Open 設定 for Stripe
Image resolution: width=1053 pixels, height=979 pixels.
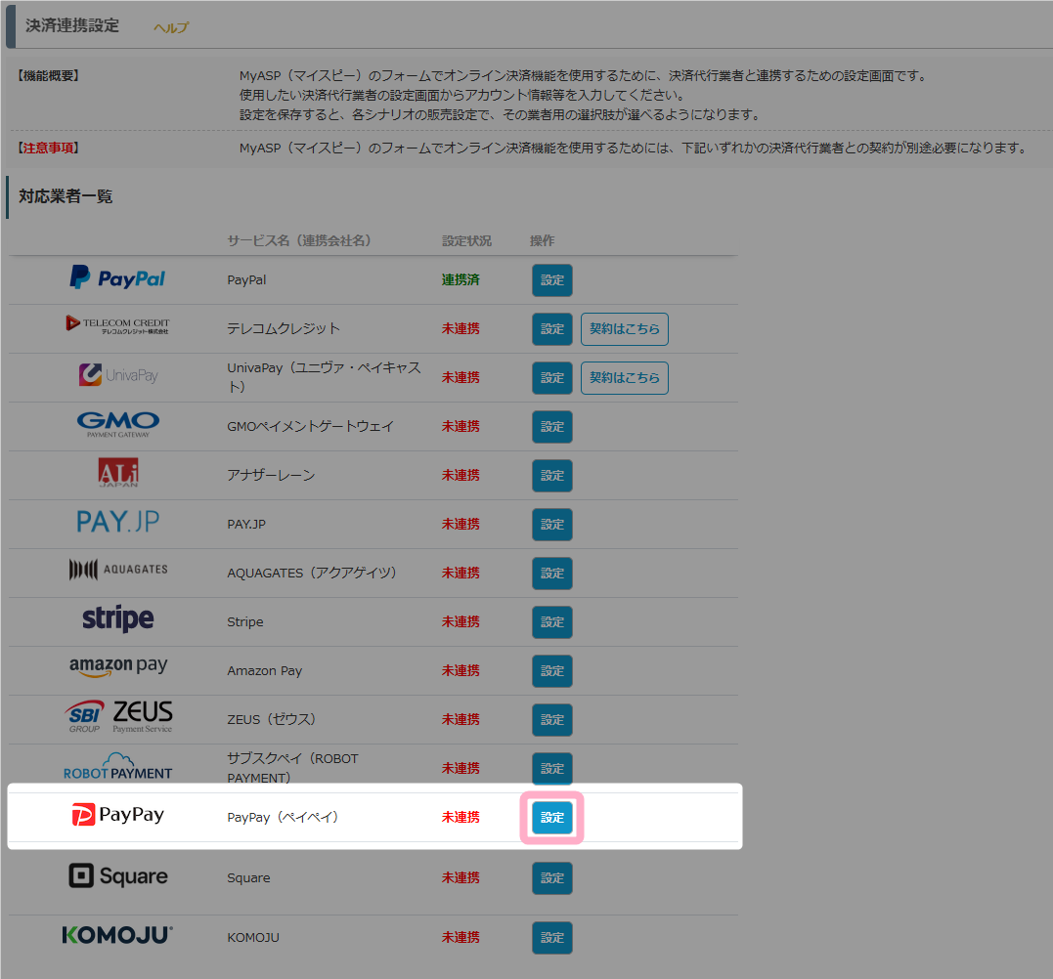coord(552,622)
